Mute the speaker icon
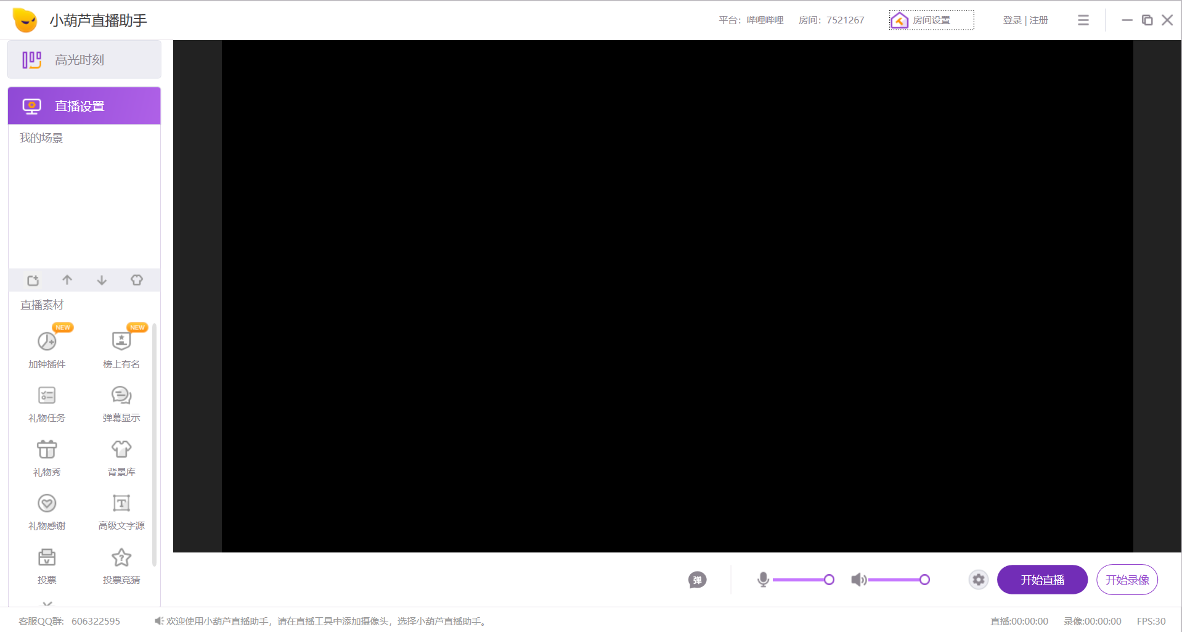Viewport: 1182px width, 632px height. click(x=858, y=580)
